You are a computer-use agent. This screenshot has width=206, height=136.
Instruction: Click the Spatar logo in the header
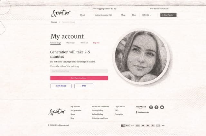pos(61,13)
